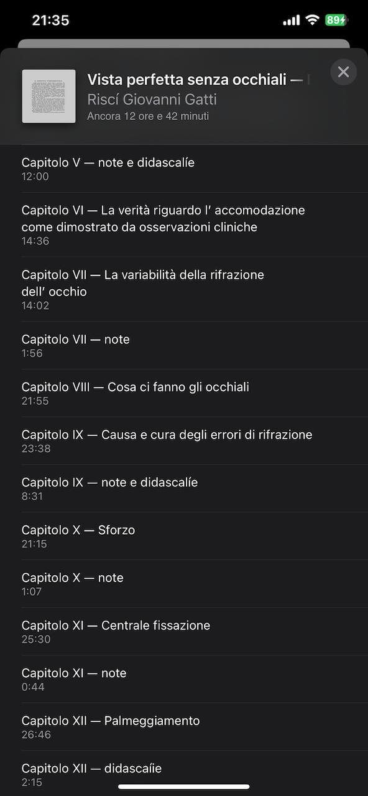Viewport: 368px width, 796px height.
Task: Select Capitolo V — note e didascalíe
Action: 184,169
